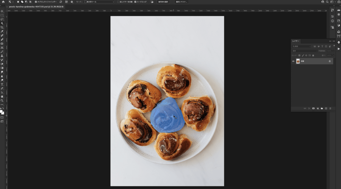
Task: Select the Rectangular Marquee tool
Action: [x=2, y=15]
